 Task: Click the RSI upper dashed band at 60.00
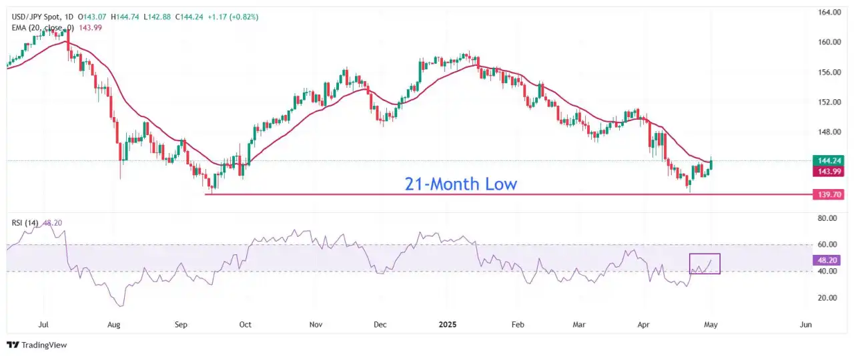tap(407, 245)
